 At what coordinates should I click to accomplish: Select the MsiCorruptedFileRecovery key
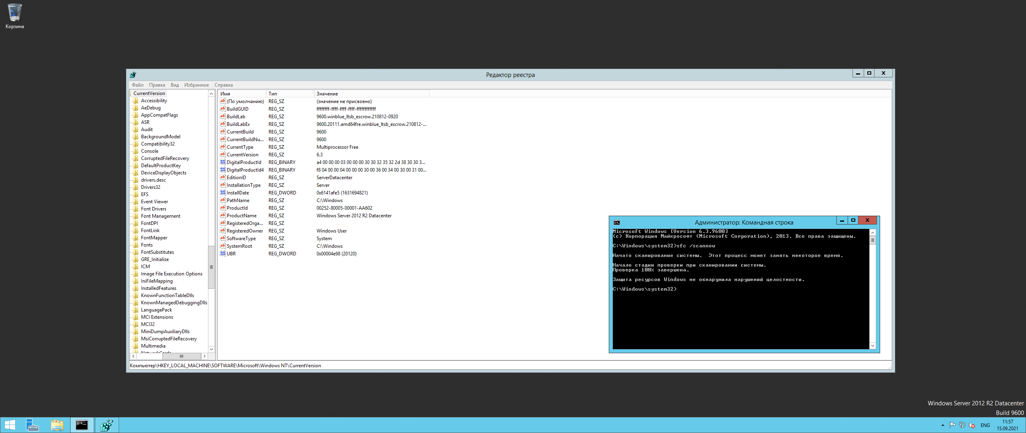[x=169, y=339]
